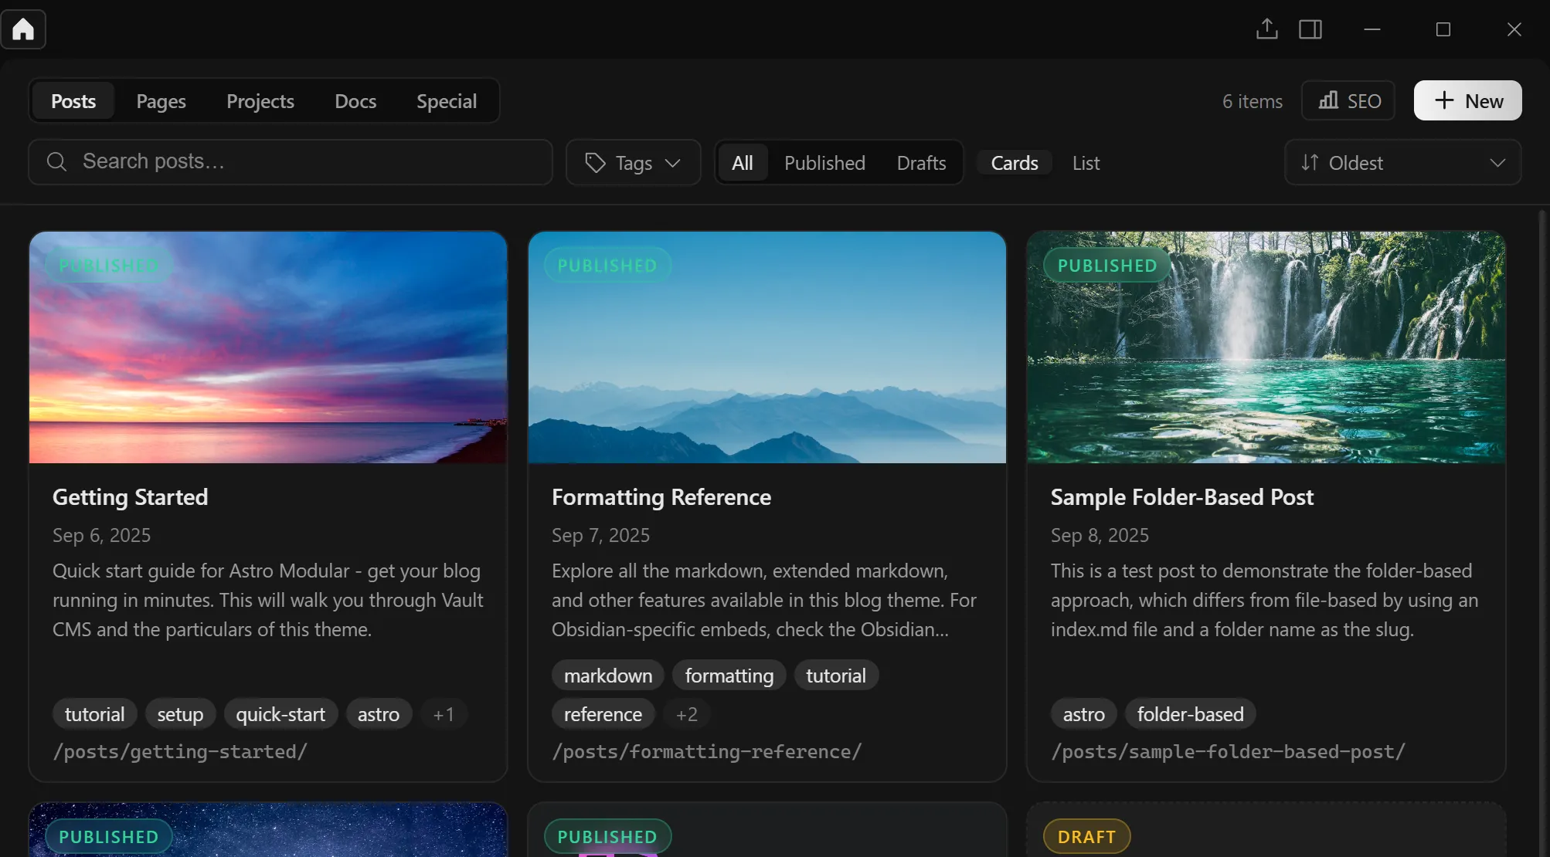
Task: Click the export/share upload icon
Action: [1266, 29]
